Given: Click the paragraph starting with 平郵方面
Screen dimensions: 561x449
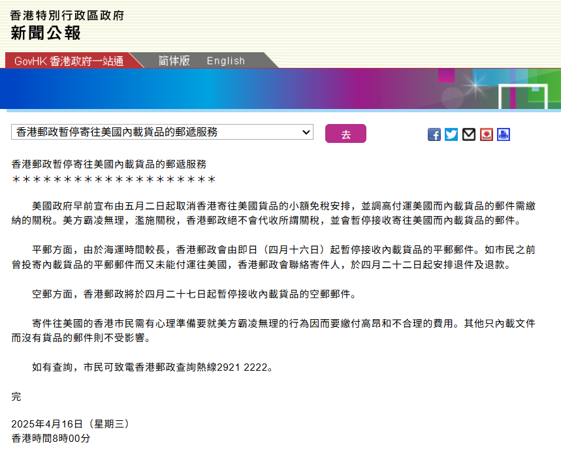Looking at the screenshot, I should click(x=273, y=257).
